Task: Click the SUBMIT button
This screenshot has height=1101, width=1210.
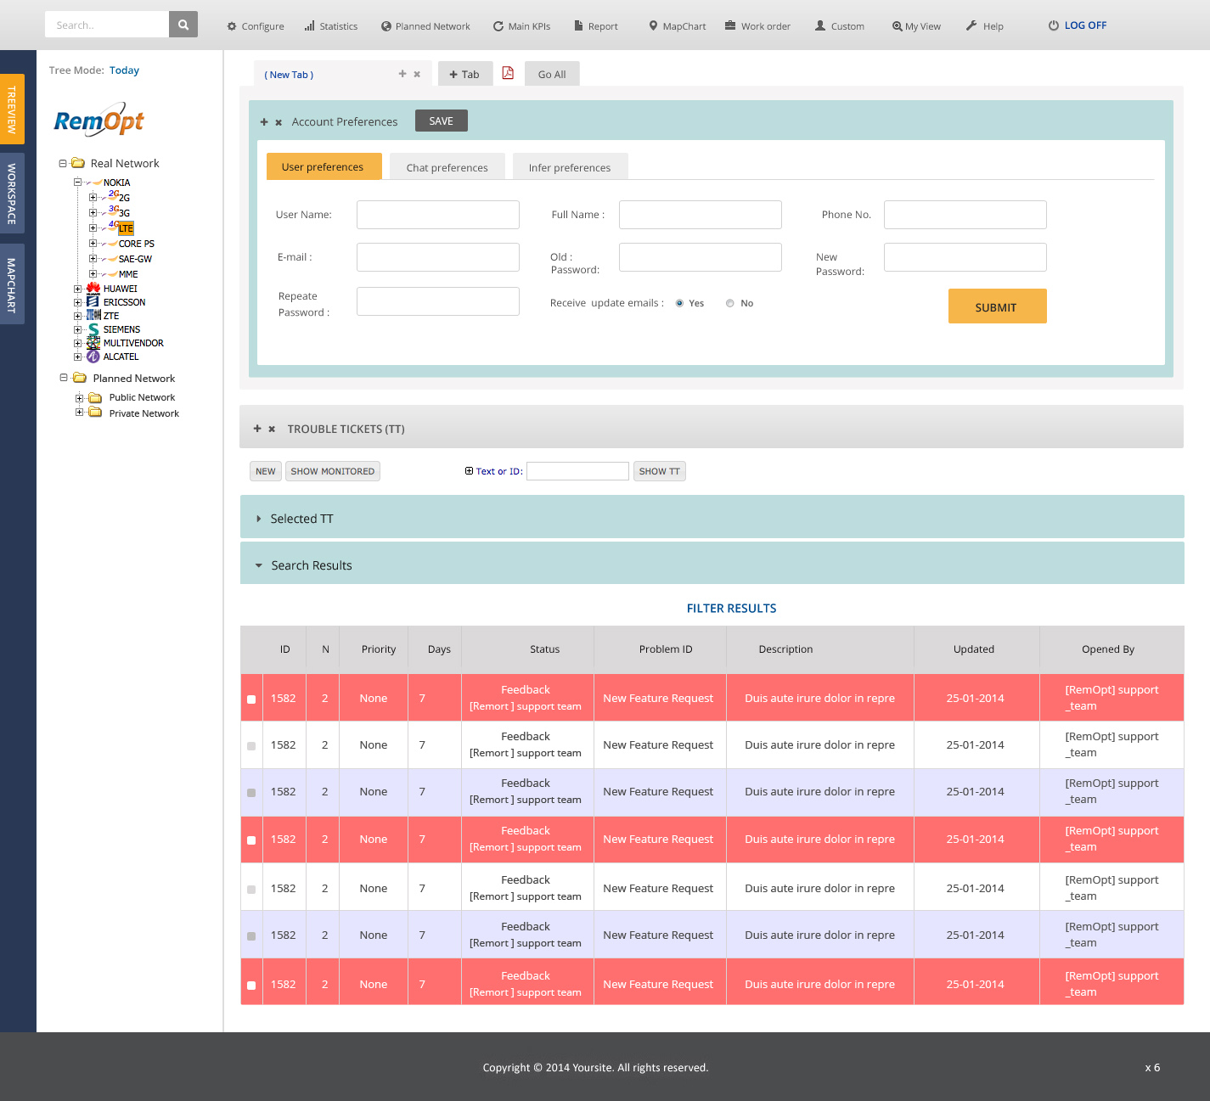Action: click(997, 306)
